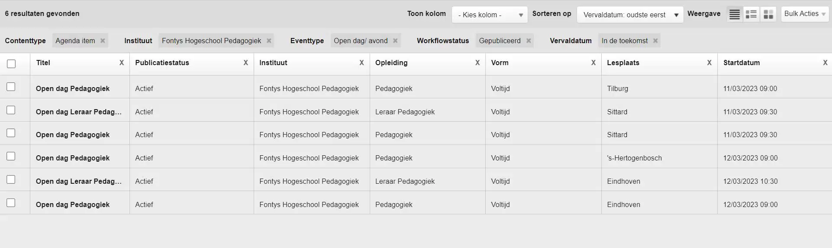The width and height of the screenshot is (832, 248).
Task: Remove the Agenda item filter chip
Action: (x=103, y=41)
